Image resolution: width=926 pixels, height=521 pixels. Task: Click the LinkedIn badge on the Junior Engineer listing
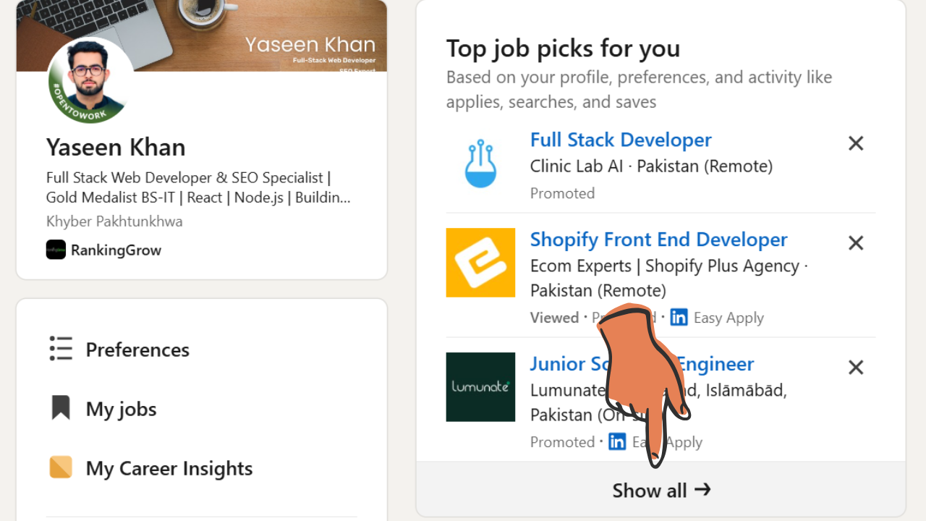click(617, 441)
